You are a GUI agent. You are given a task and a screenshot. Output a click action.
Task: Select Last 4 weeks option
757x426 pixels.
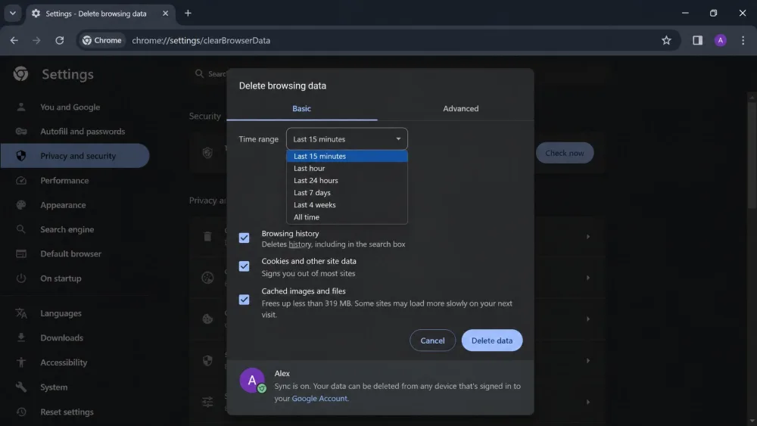[347, 204]
